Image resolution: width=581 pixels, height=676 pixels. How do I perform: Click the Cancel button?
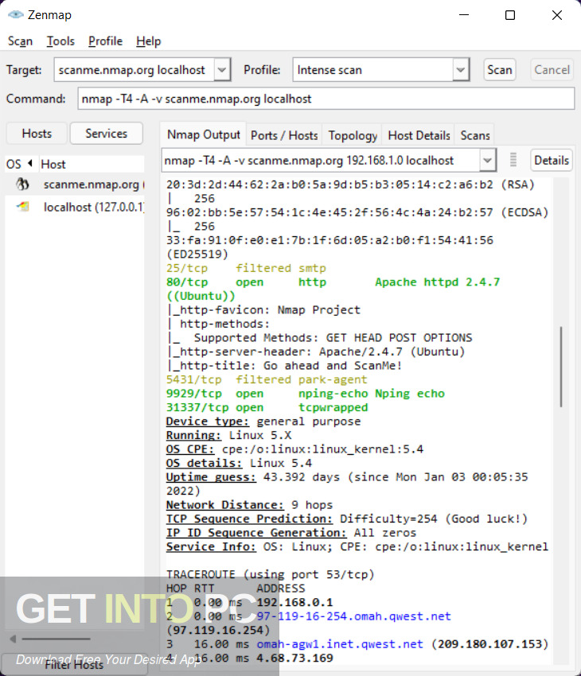point(552,70)
